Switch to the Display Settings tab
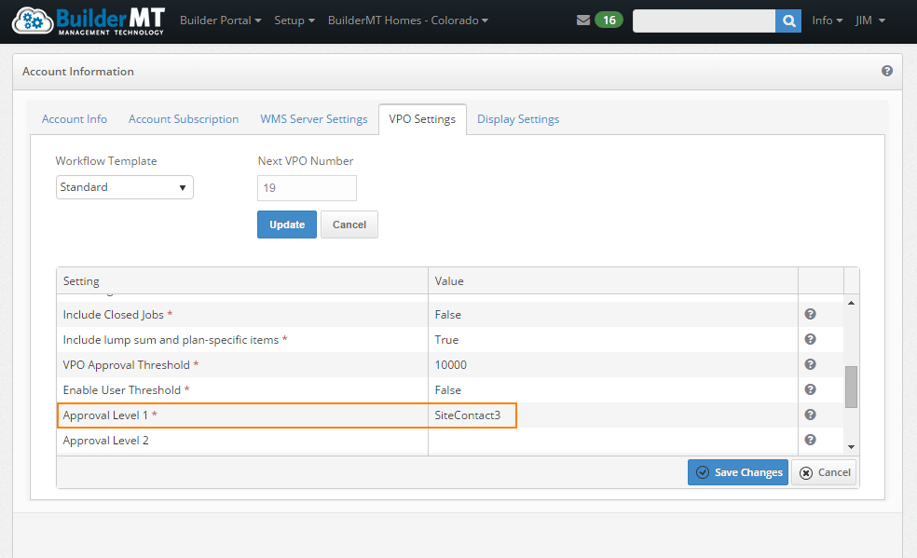Image resolution: width=917 pixels, height=558 pixels. coord(518,119)
